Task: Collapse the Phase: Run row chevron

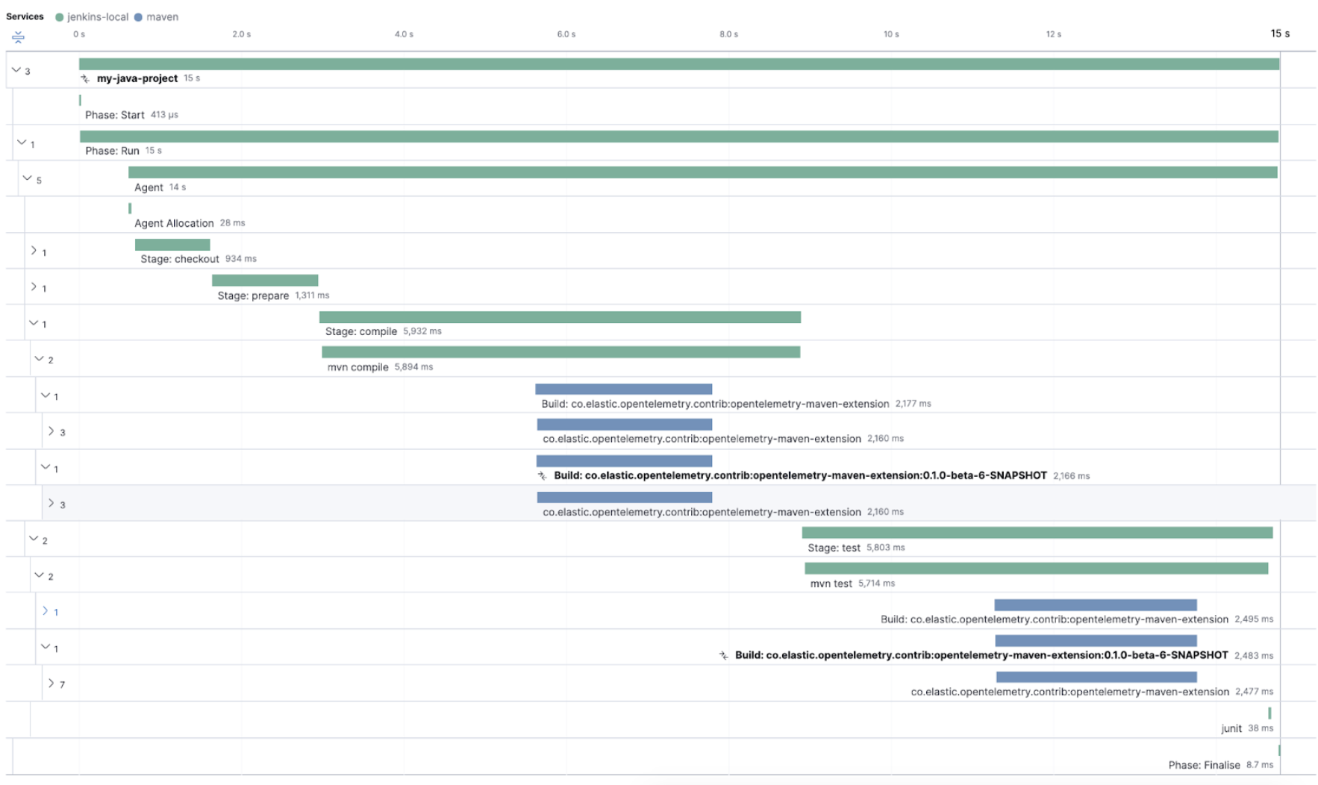Action: pos(23,140)
